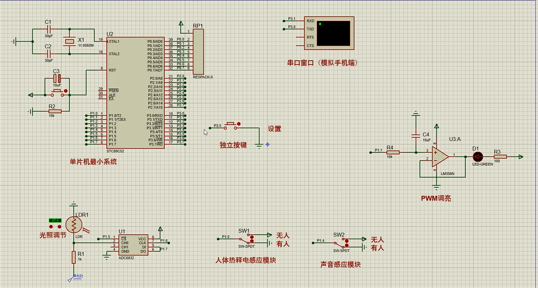Decrease LDR light with left red dot
The image size is (538, 288).
tap(51, 227)
